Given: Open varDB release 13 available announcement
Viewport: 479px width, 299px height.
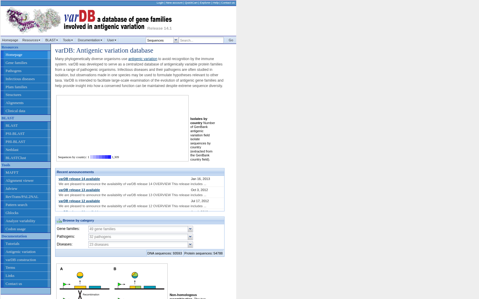Looking at the screenshot, I should click(79, 190).
